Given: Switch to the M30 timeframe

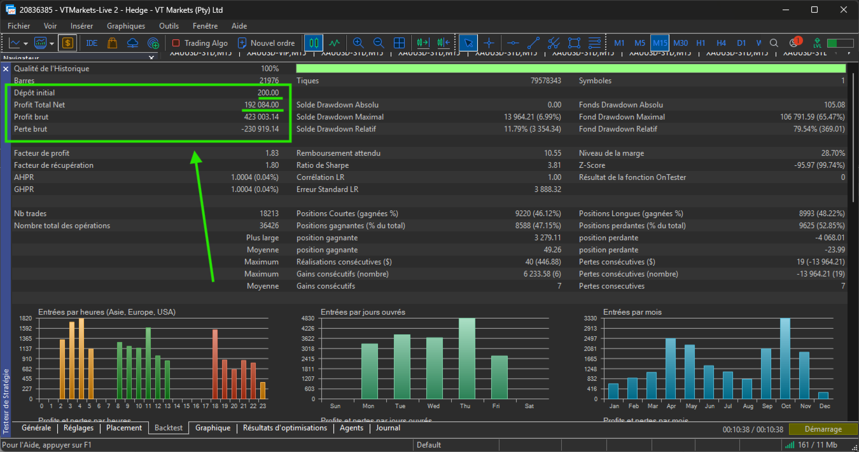Looking at the screenshot, I should coord(680,43).
